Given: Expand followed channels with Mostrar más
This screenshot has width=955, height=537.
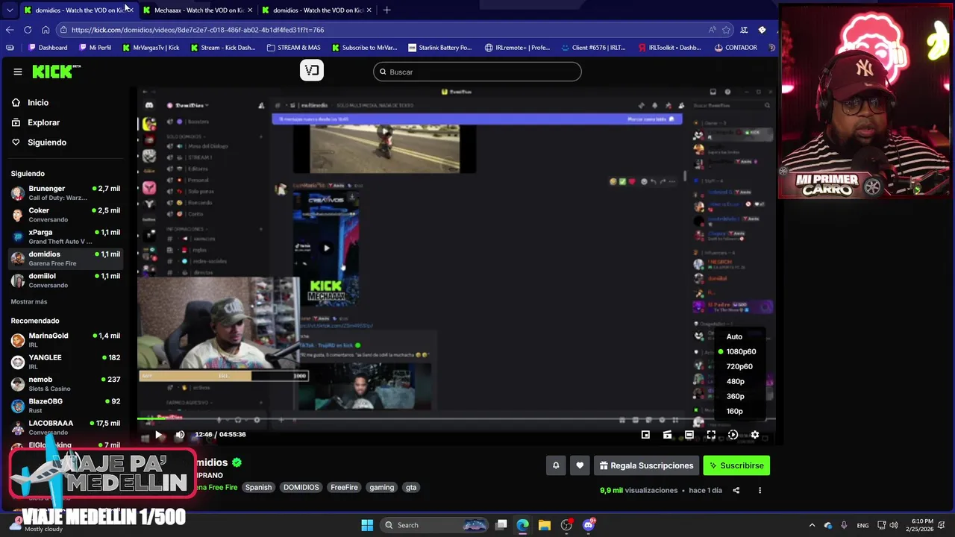Looking at the screenshot, I should coord(29,301).
